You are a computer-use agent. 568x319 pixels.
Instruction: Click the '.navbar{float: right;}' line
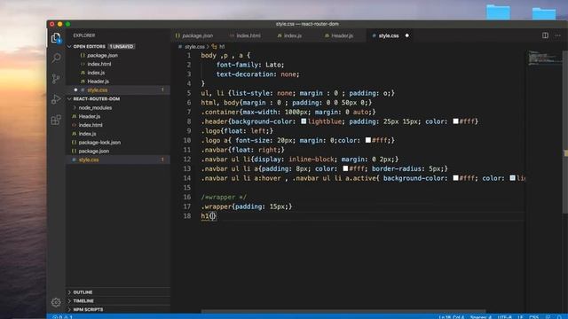242,150
